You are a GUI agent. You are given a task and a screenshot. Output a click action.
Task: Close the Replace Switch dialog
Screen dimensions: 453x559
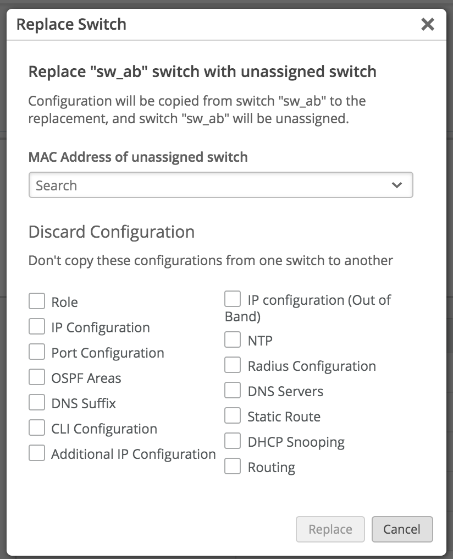click(427, 24)
